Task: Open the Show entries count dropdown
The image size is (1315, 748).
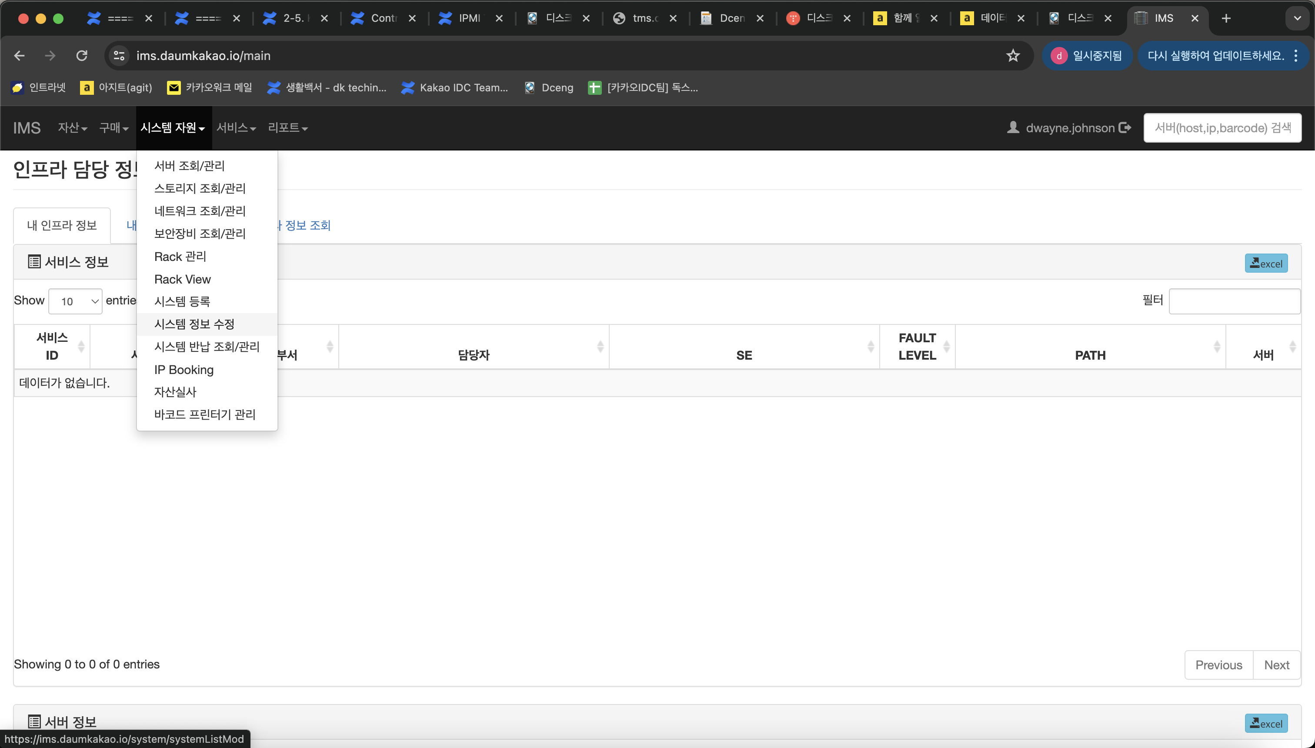Action: (x=76, y=301)
